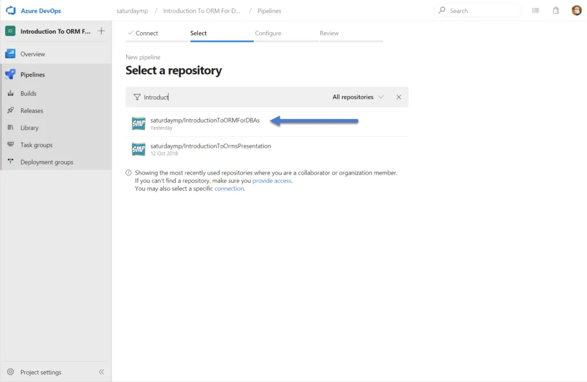Click the Releases rocket icon

tap(10, 110)
